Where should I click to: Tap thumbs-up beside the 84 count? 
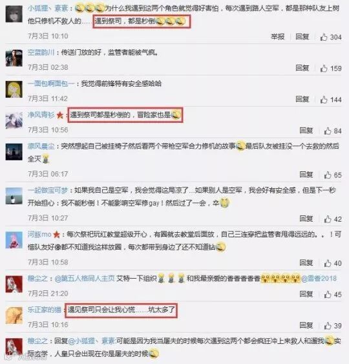(328, 131)
